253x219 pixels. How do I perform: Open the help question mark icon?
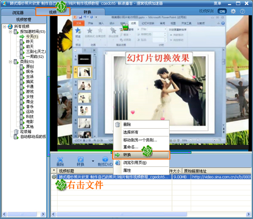[242, 11]
